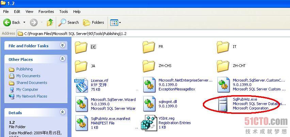Select the FR folder icon

tap(149, 47)
